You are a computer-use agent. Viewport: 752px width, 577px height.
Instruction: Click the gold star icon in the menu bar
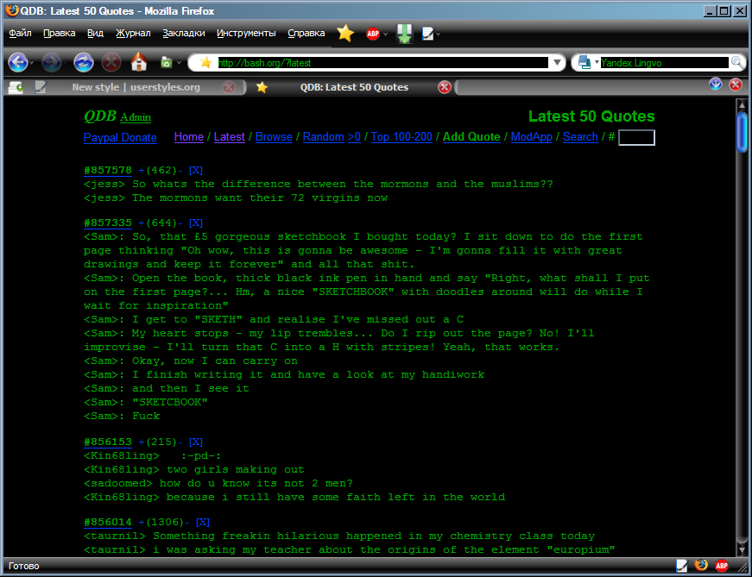pos(345,34)
